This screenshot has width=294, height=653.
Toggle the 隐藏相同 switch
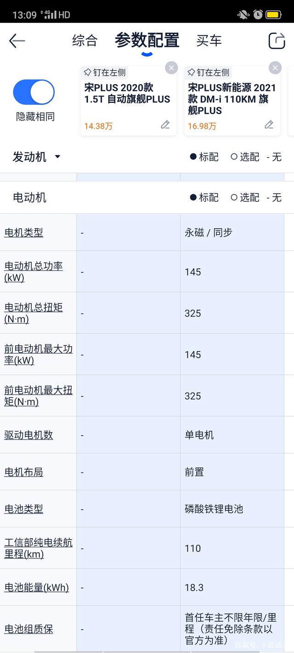pyautogui.click(x=34, y=92)
